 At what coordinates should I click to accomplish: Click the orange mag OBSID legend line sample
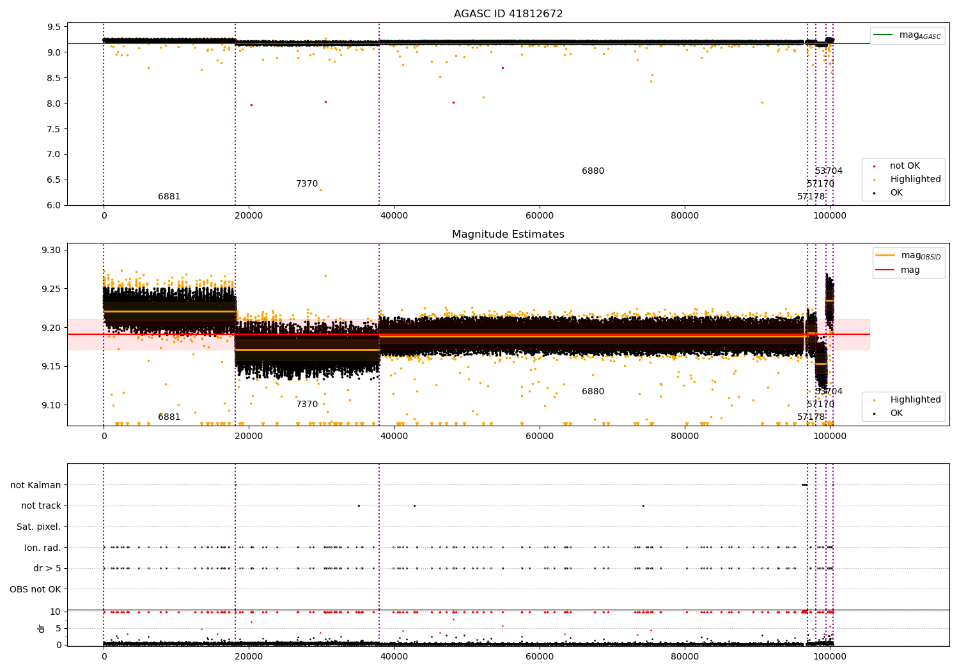click(x=885, y=256)
